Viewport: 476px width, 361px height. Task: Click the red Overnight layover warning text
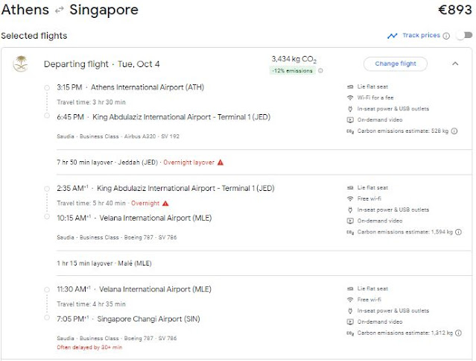[188, 163]
